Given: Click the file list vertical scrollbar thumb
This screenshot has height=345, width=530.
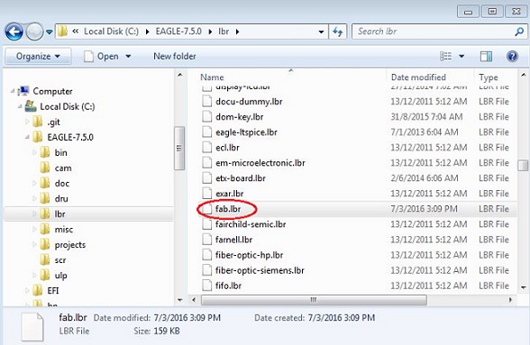Looking at the screenshot, I should tap(523, 165).
